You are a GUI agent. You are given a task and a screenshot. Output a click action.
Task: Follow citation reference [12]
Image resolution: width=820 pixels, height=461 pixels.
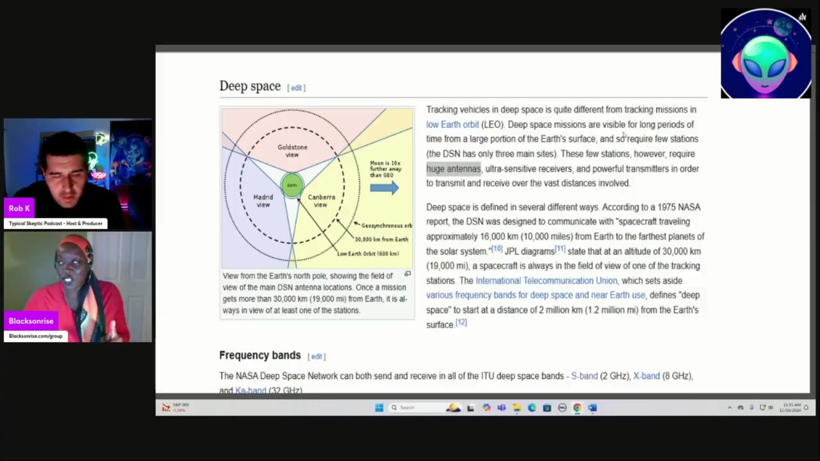coord(461,322)
